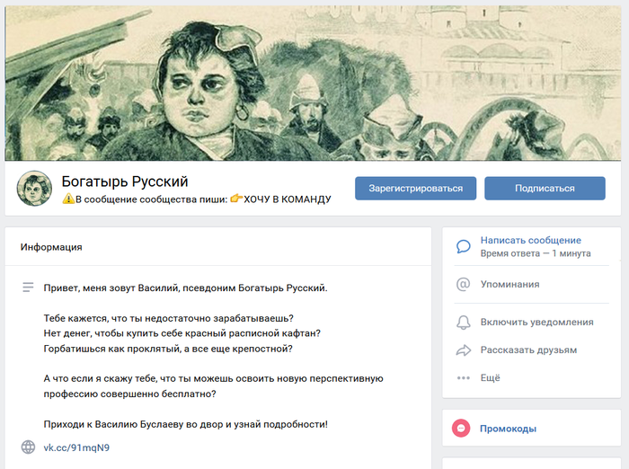The height and width of the screenshot is (469, 629).
Task: Click the globe icon beside vk.cc link
Action: point(28,447)
